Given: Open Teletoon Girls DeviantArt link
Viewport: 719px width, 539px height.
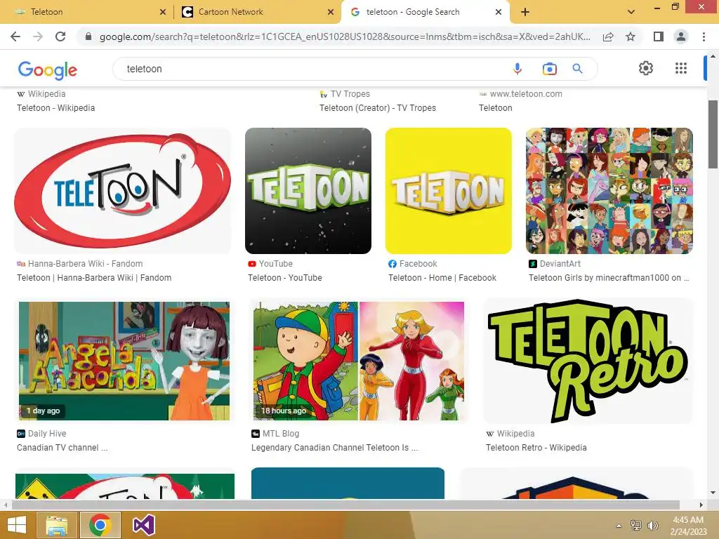Looking at the screenshot, I should pyautogui.click(x=609, y=278).
